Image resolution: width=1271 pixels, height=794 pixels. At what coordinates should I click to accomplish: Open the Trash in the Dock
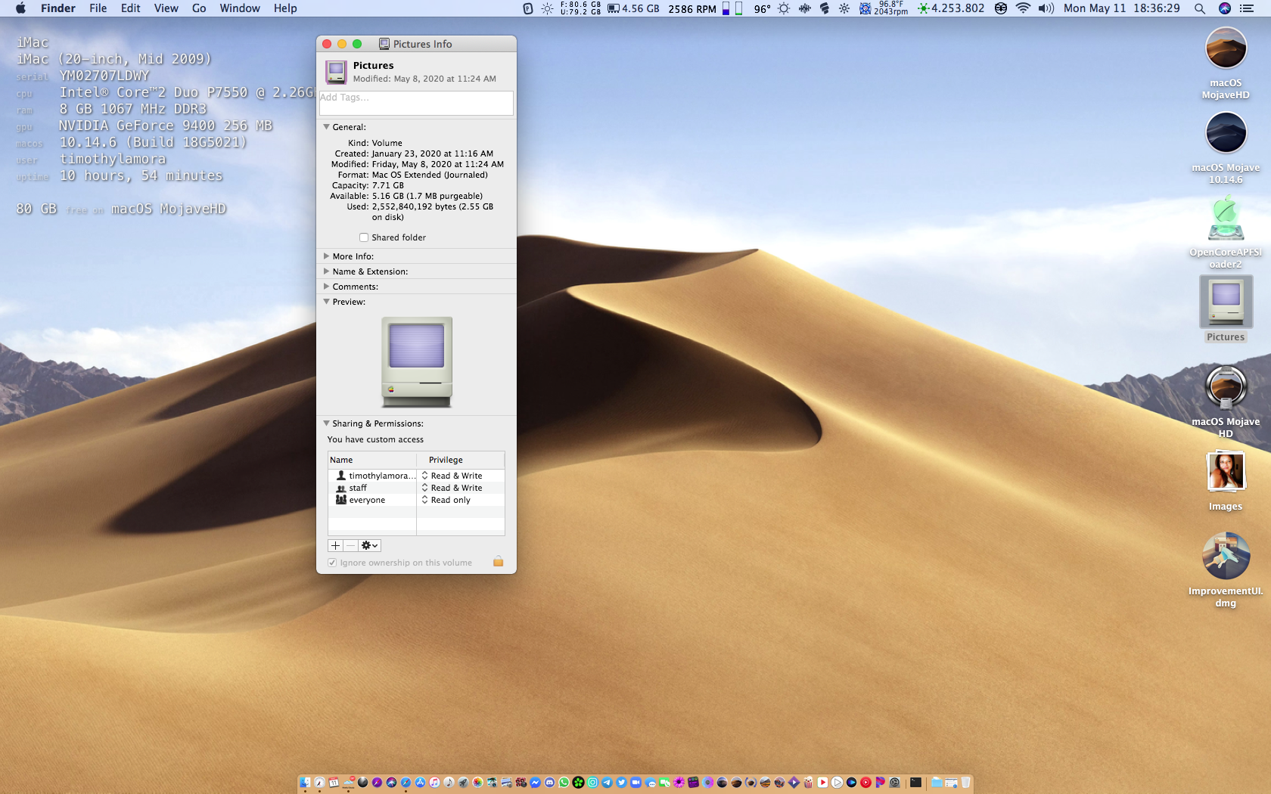point(965,782)
